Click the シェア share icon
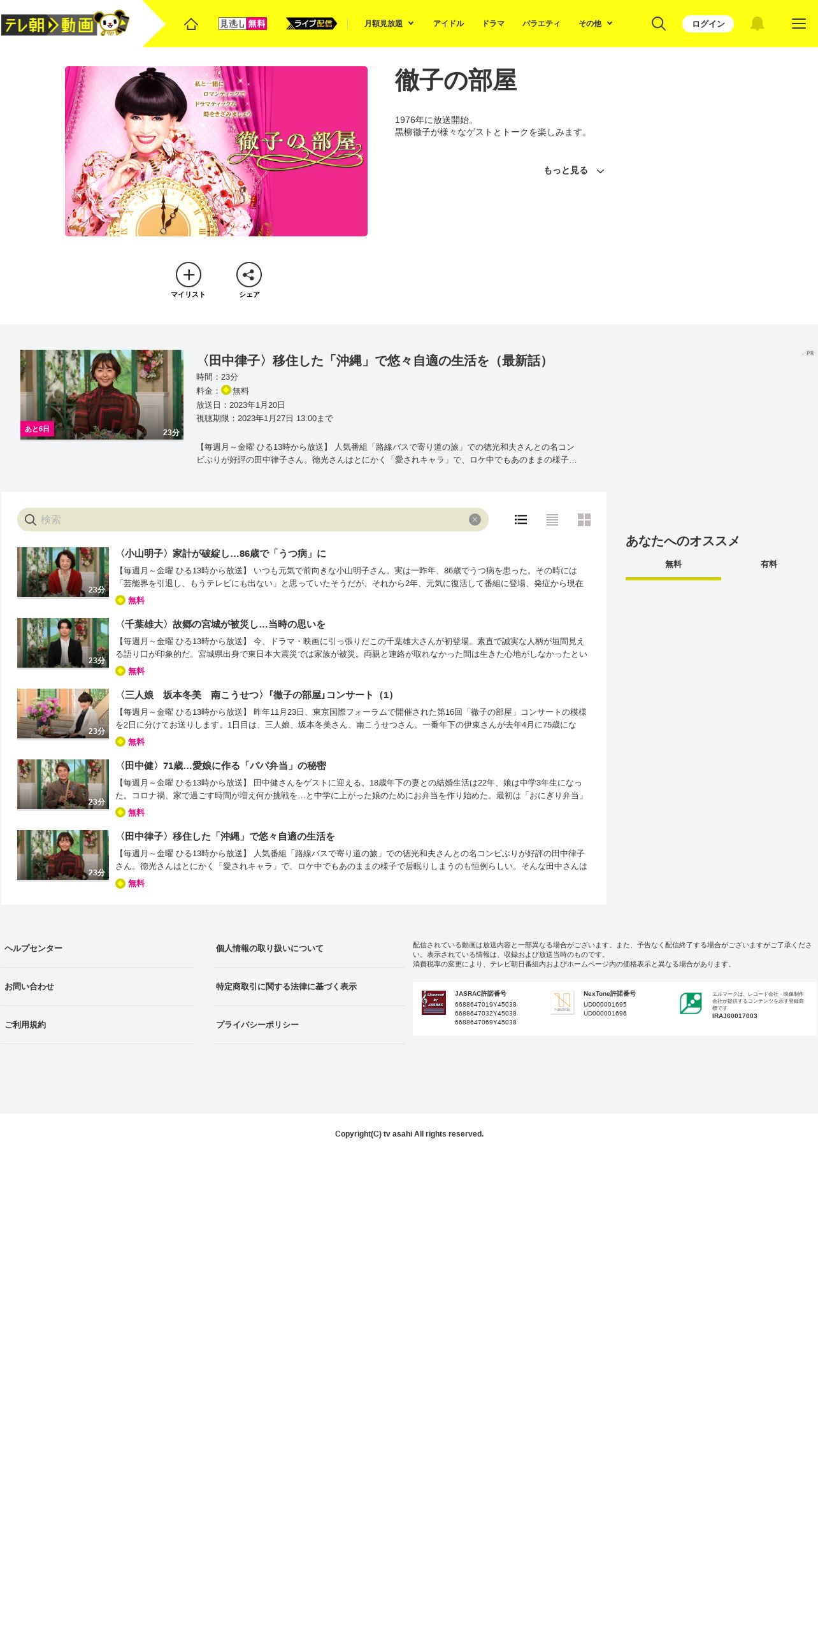This screenshot has width=818, height=1636. 249,280
